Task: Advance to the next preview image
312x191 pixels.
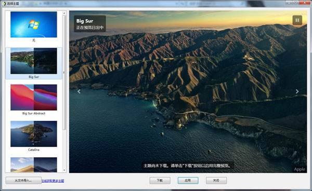Action: tap(297, 91)
